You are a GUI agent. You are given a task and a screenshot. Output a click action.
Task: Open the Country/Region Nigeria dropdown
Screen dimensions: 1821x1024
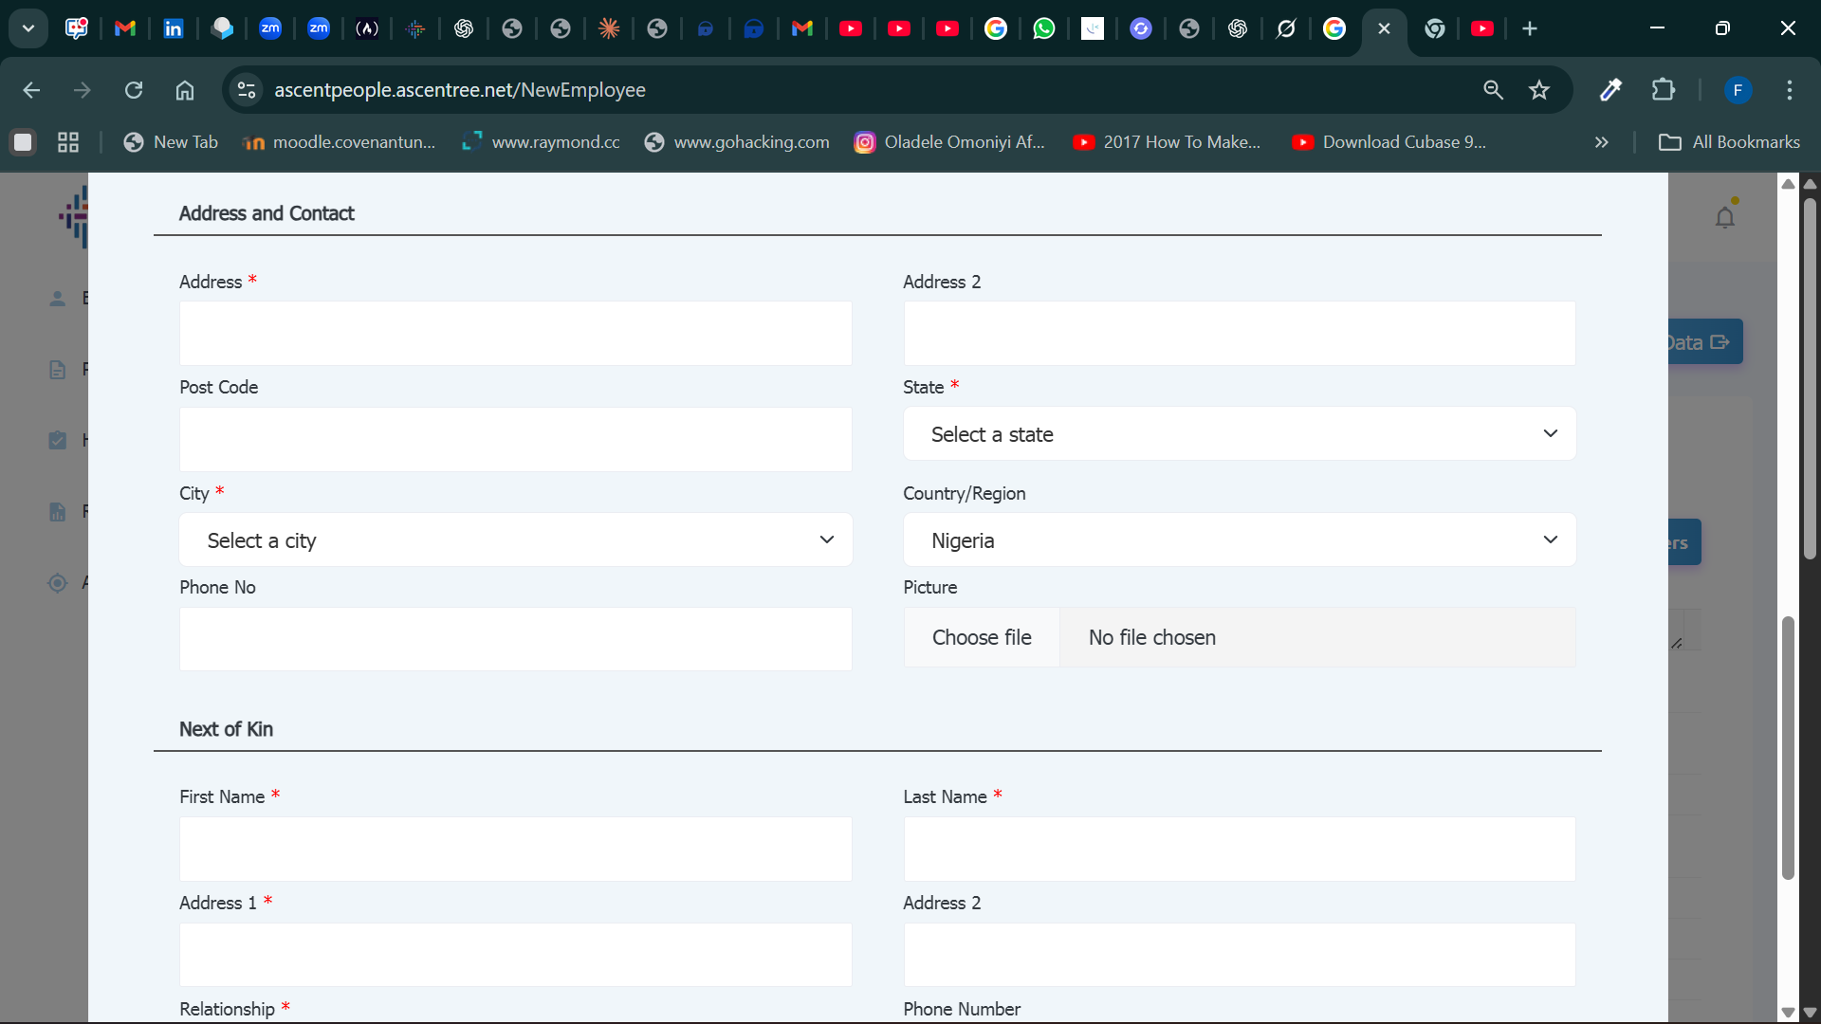[x=1239, y=540]
